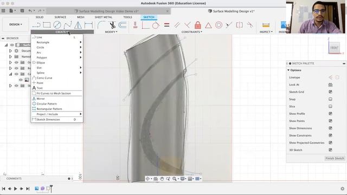347x195 pixels.
Task: Select the first timeline feature marker
Action: (37, 188)
